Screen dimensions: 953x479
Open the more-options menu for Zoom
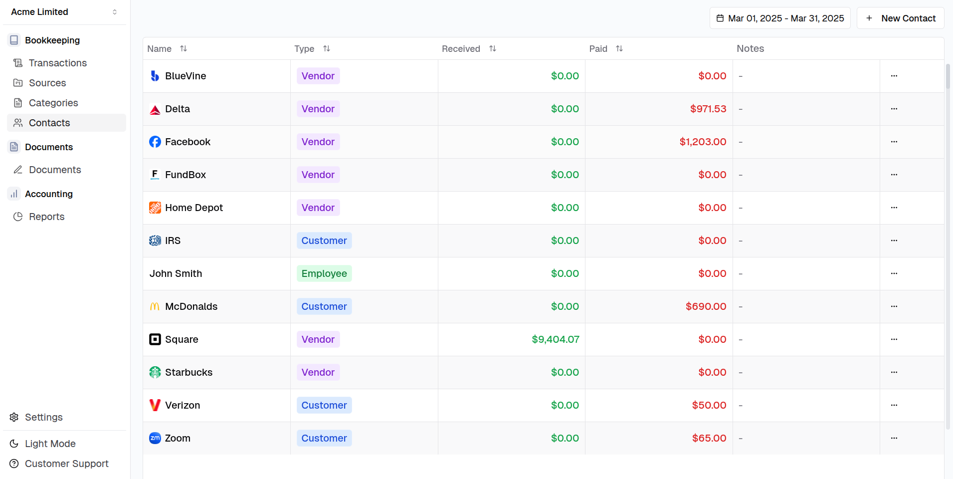click(x=894, y=438)
